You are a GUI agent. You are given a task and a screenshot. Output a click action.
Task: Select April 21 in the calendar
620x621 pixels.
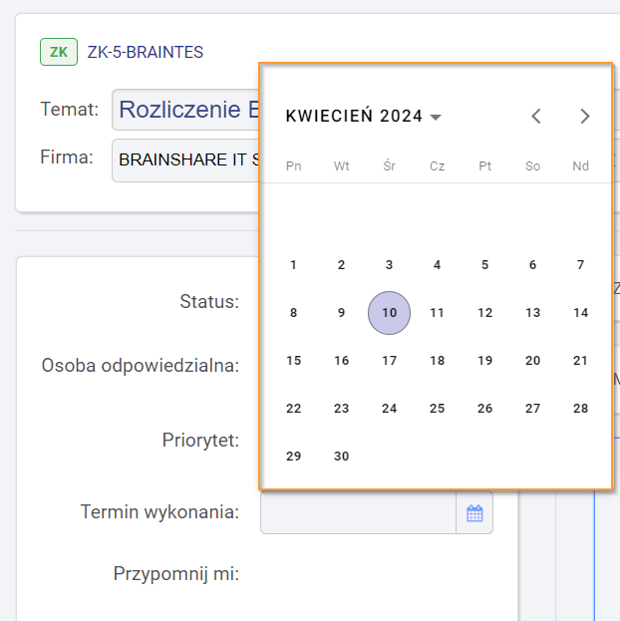[x=580, y=361]
